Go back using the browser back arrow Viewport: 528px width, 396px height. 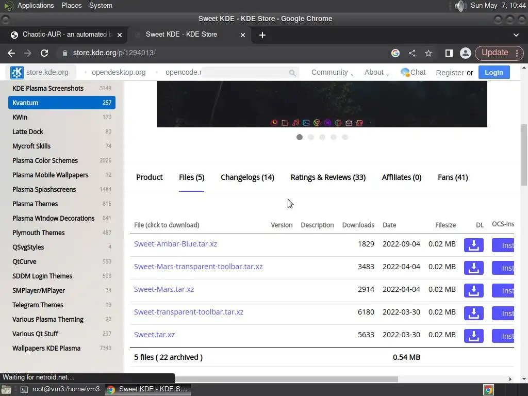click(11, 53)
